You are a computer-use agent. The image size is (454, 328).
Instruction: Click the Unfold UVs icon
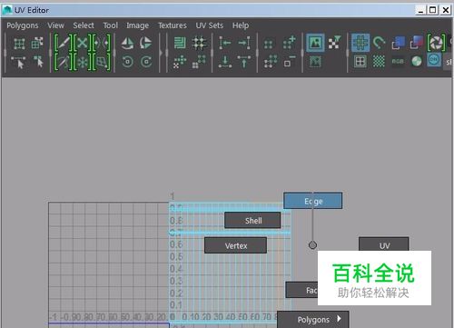180,62
